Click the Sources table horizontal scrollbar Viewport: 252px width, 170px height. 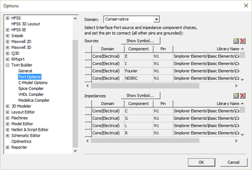point(161,86)
